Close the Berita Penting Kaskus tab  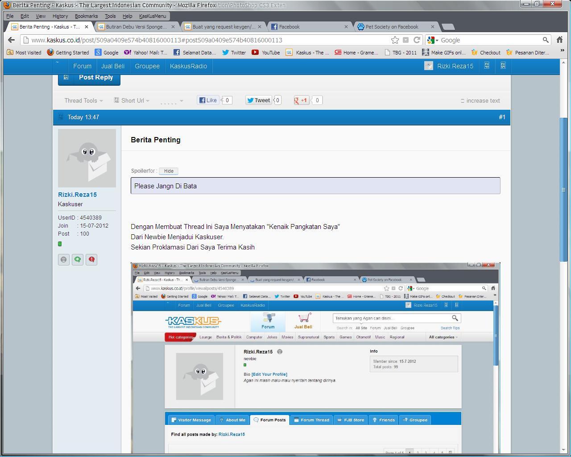pos(87,27)
